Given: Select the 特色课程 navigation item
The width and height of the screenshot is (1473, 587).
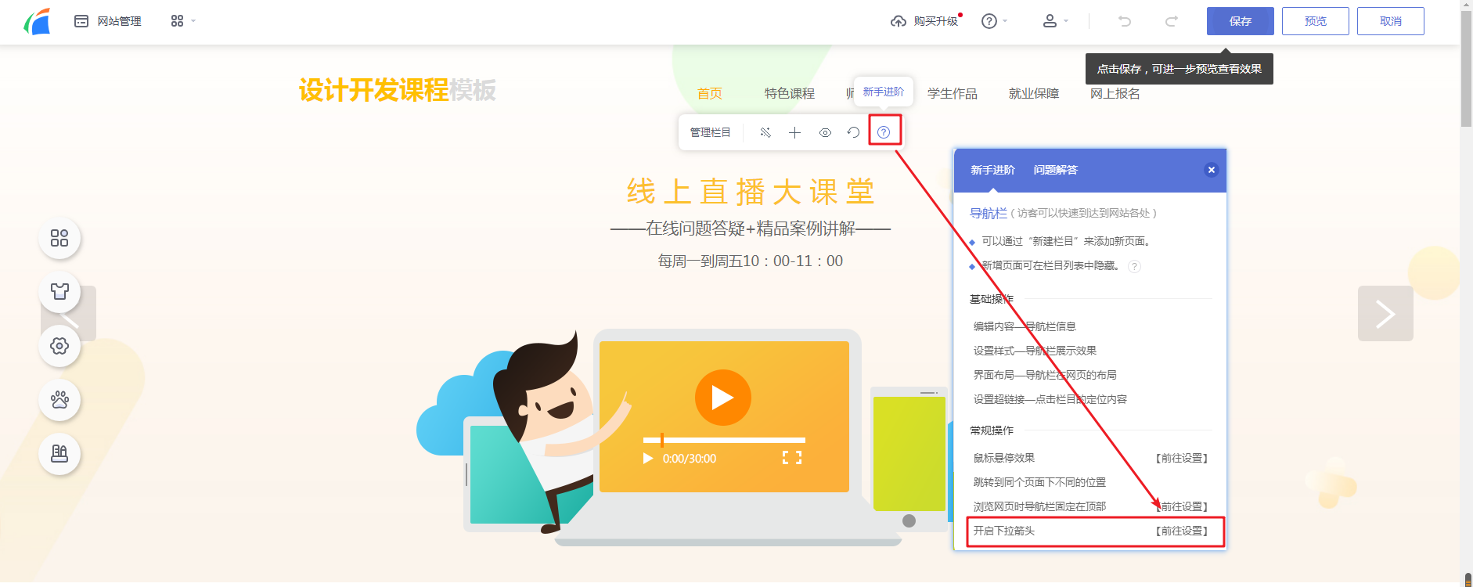Looking at the screenshot, I should click(790, 93).
